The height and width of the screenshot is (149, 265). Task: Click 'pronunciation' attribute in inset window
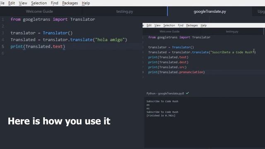point(191,72)
